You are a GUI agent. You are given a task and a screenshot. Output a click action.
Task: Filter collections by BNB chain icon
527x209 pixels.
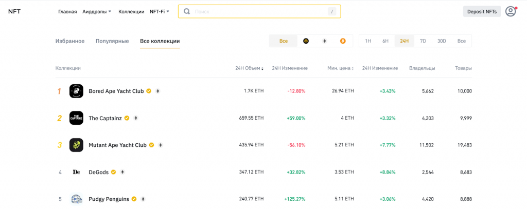click(x=306, y=41)
